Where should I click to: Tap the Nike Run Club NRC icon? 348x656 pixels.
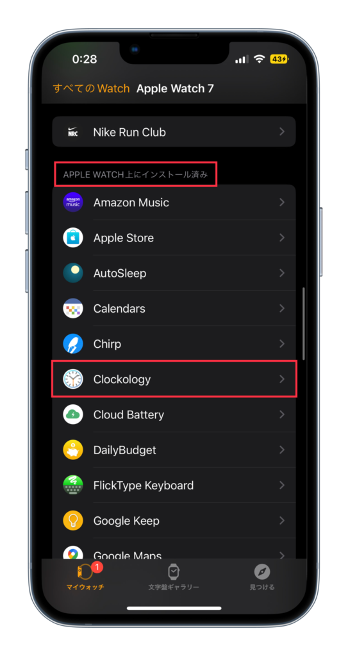coord(73,132)
